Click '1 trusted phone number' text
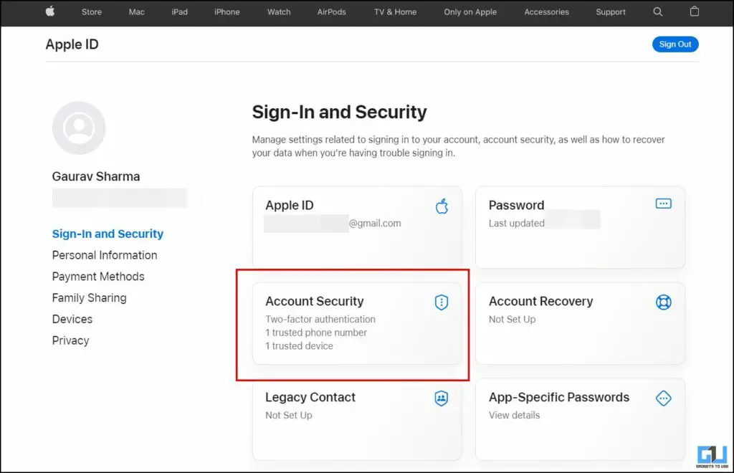 [x=316, y=333]
